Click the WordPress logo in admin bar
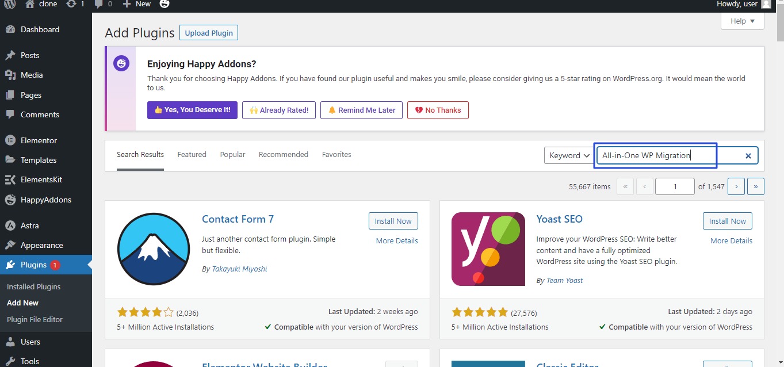 coord(10,4)
